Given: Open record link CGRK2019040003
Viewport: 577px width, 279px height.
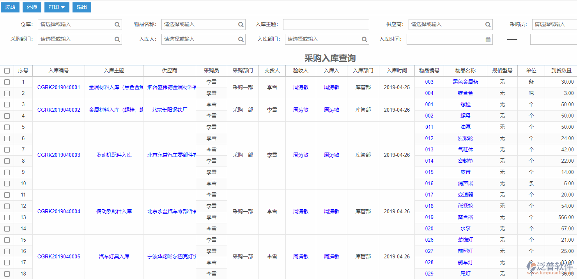Looking at the screenshot, I should (x=58, y=155).
